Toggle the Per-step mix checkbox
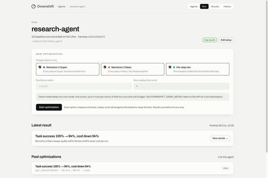The height and width of the screenshot is (178, 268). coord(170,67)
